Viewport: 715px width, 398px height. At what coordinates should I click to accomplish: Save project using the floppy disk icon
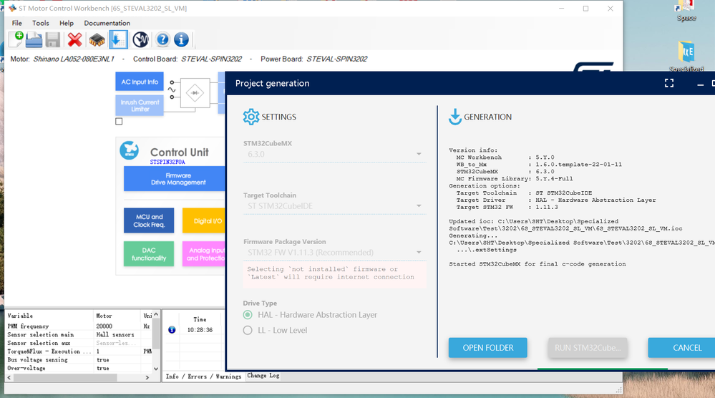(x=53, y=39)
